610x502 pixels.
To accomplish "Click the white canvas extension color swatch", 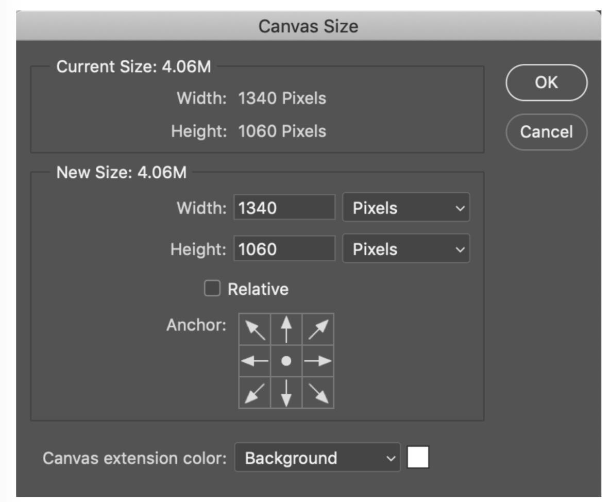I will point(418,458).
